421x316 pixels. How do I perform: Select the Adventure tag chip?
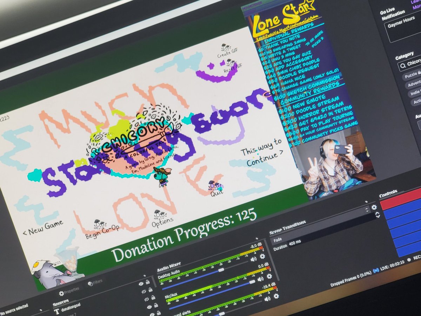pos(414,84)
